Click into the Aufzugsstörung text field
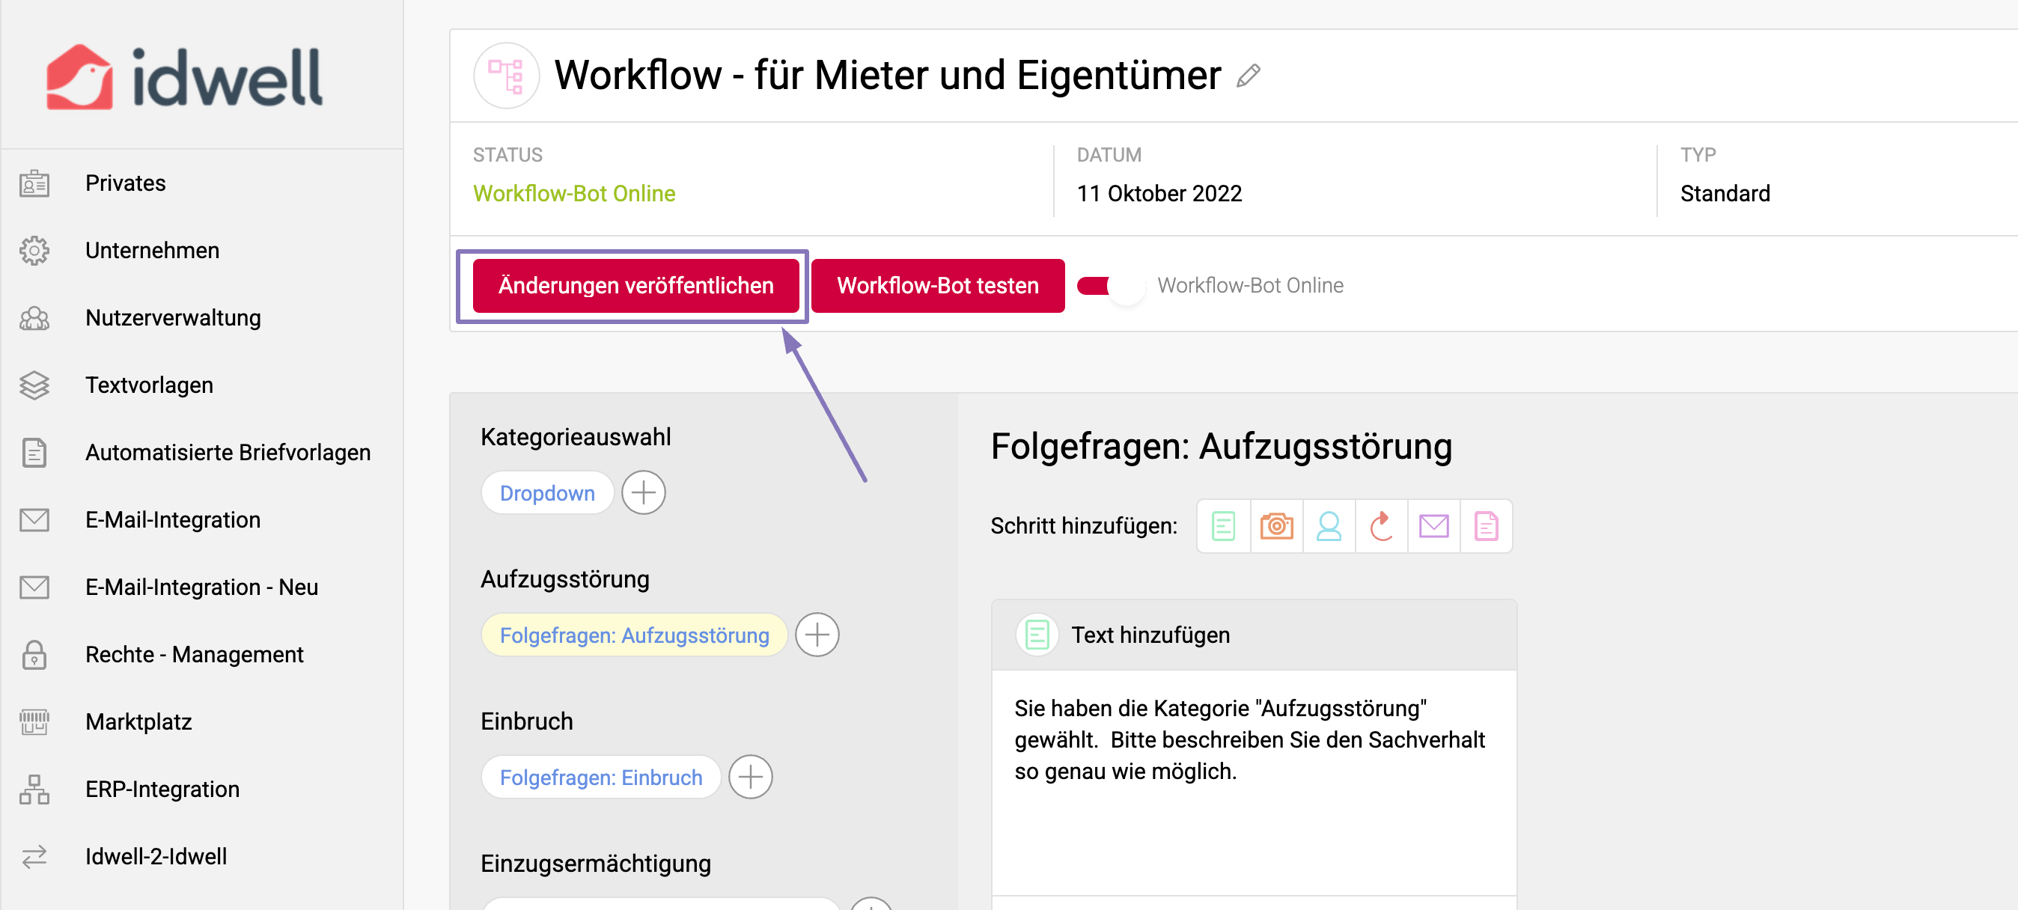2018x910 pixels. click(1254, 781)
